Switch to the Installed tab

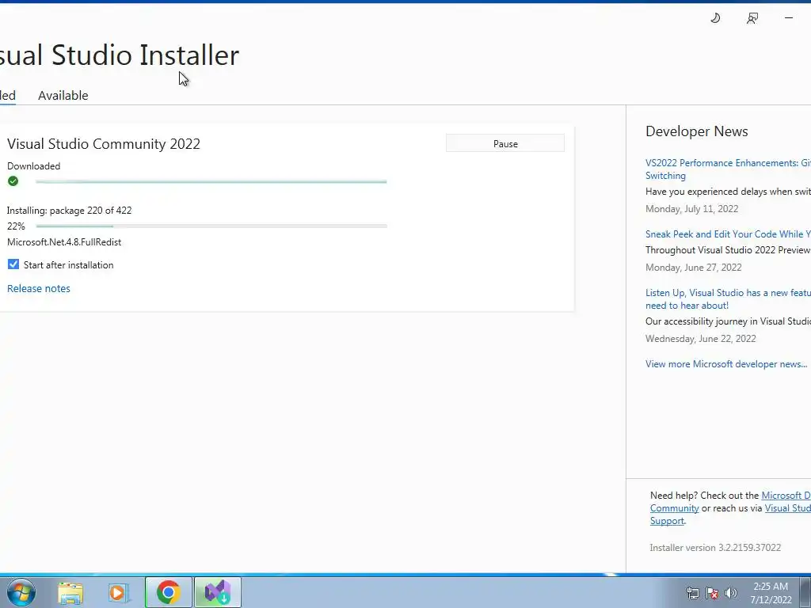click(x=8, y=96)
